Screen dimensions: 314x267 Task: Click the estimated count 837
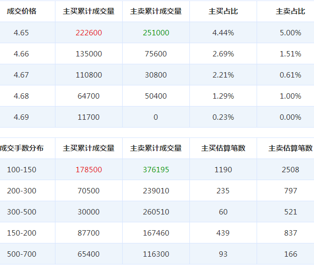click(x=290, y=233)
